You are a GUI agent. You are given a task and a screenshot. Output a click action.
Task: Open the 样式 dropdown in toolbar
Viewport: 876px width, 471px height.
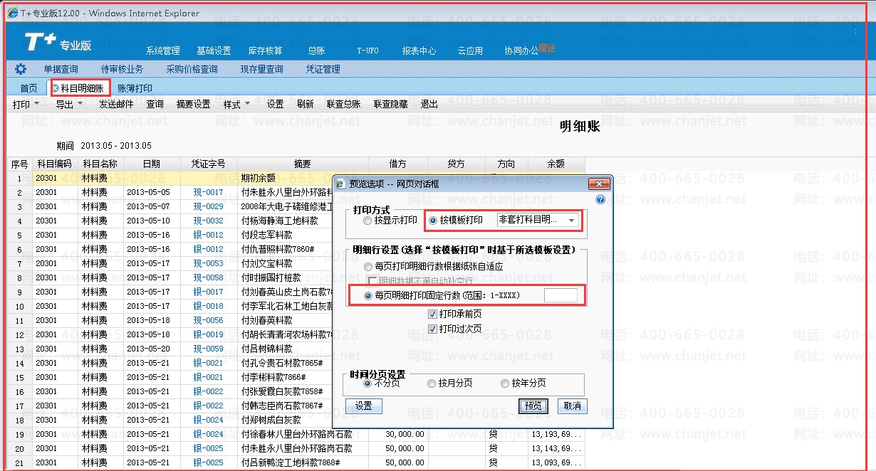(x=236, y=104)
